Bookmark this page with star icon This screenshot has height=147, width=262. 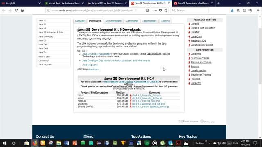click(x=166, y=10)
